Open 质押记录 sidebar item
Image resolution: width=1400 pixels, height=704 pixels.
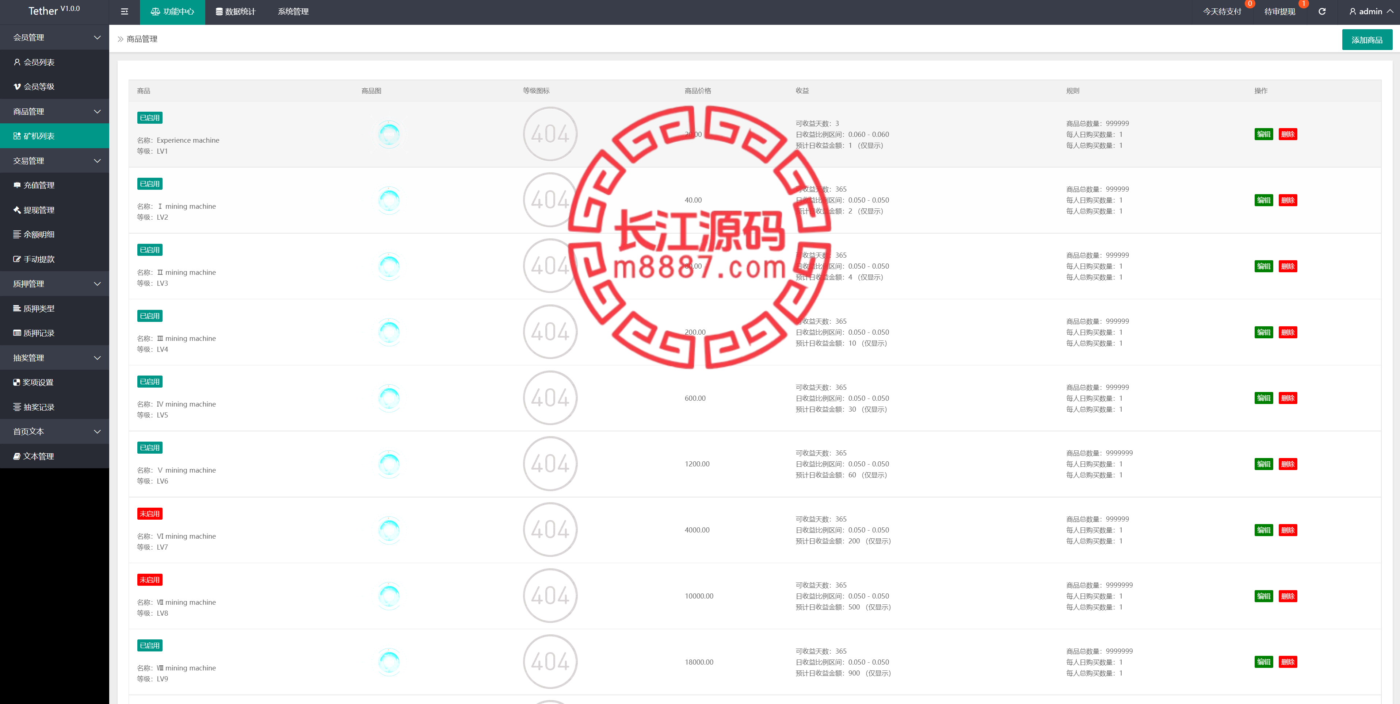54,333
